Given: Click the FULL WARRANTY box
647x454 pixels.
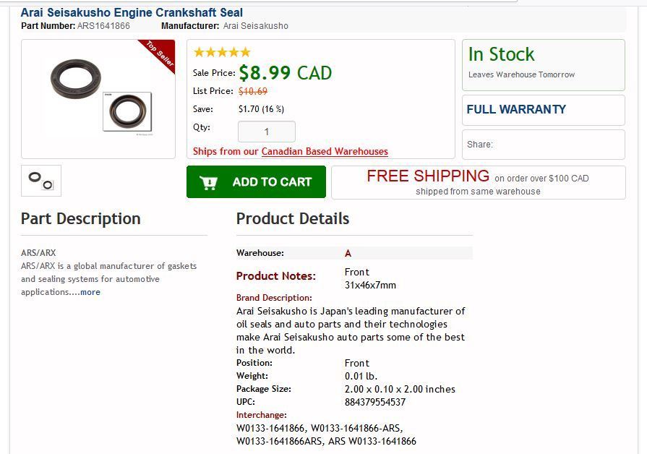Looking at the screenshot, I should [x=543, y=110].
